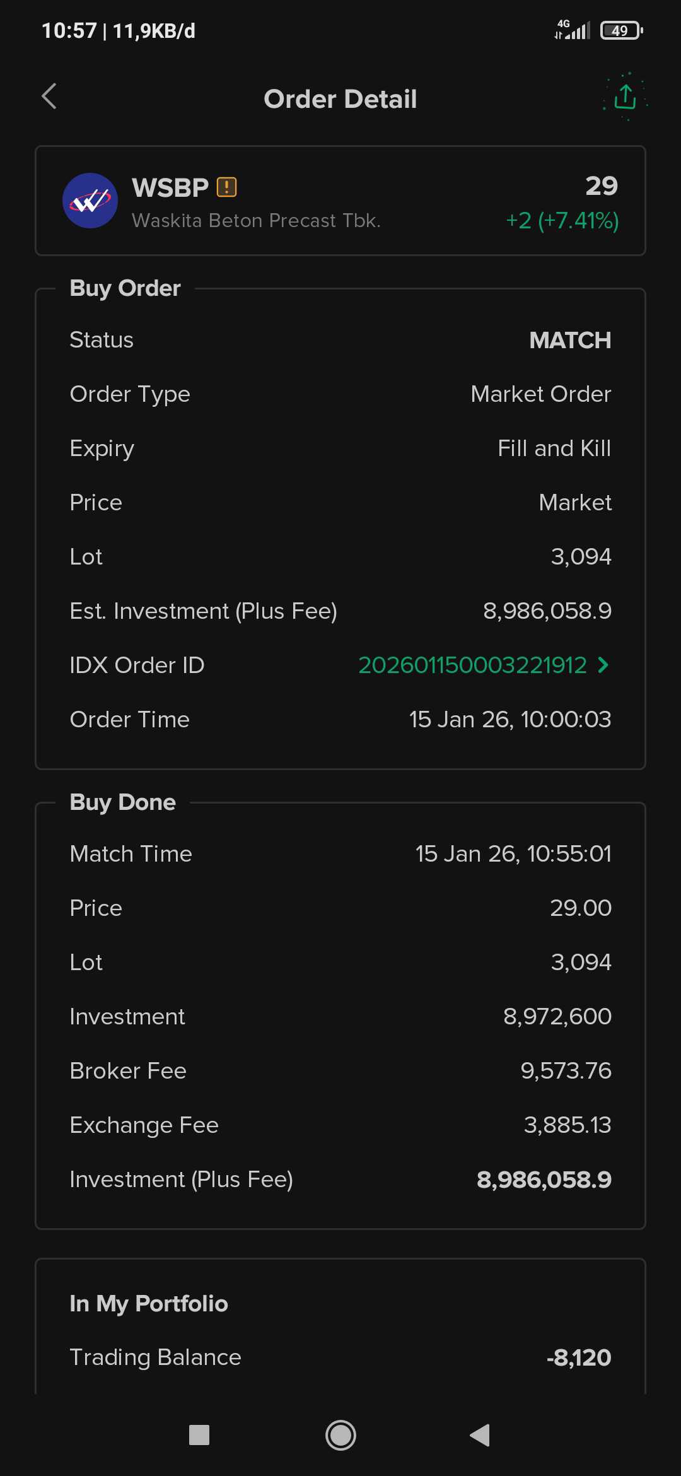Tap the back arrow icon
The width and height of the screenshot is (681, 1476).
coord(49,97)
